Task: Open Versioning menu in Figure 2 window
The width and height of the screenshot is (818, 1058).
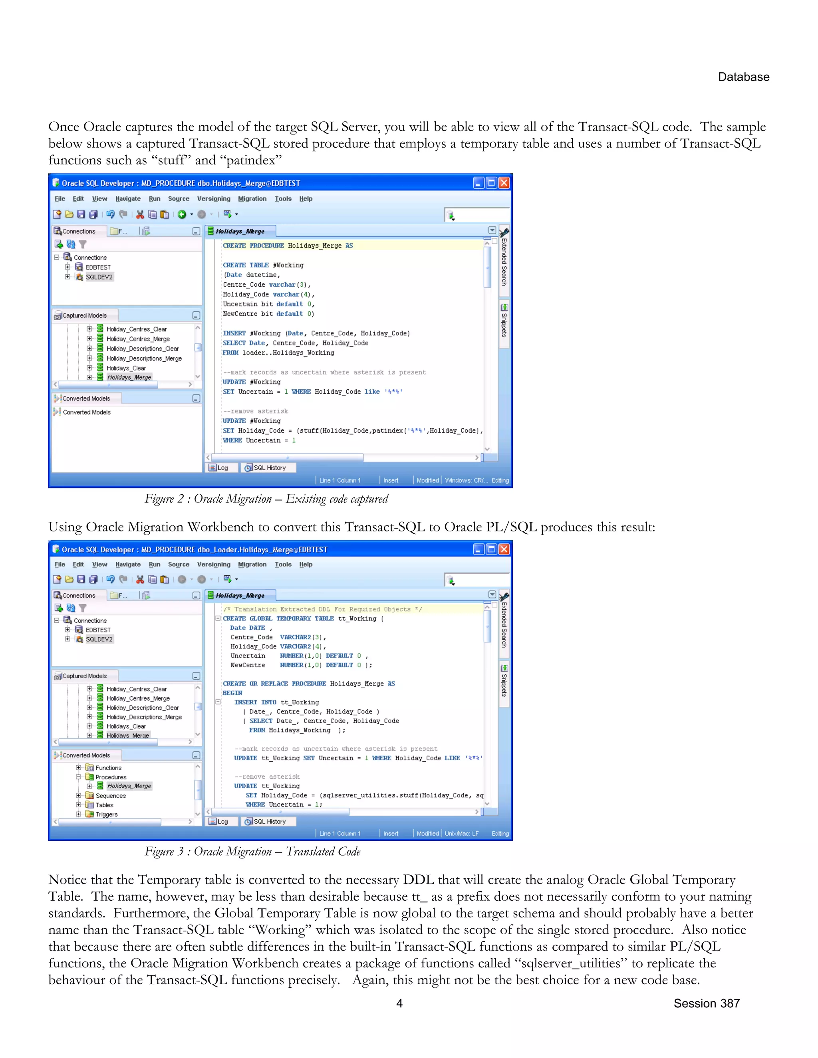Action: [214, 198]
